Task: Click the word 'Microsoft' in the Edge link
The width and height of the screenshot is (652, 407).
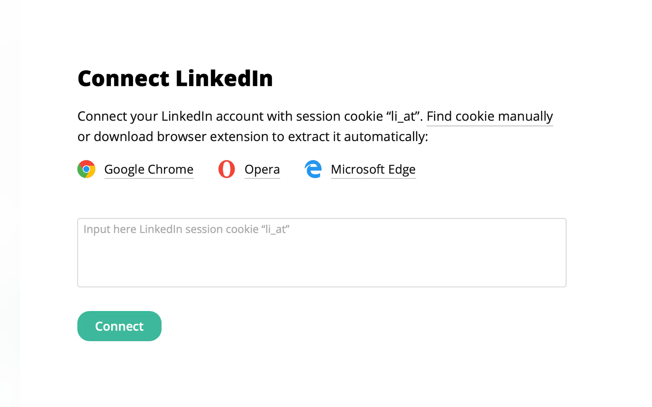Action: coord(357,170)
